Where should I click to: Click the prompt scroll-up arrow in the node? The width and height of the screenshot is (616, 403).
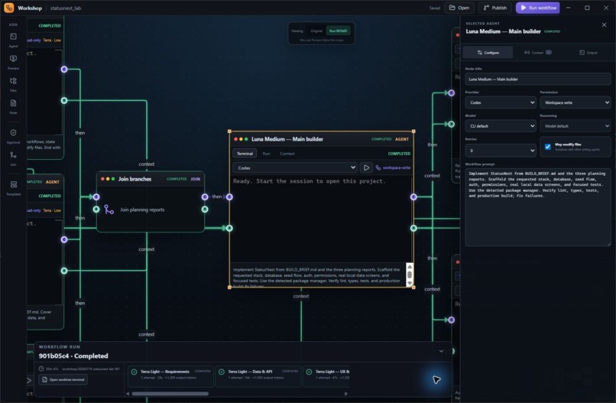coord(410,267)
